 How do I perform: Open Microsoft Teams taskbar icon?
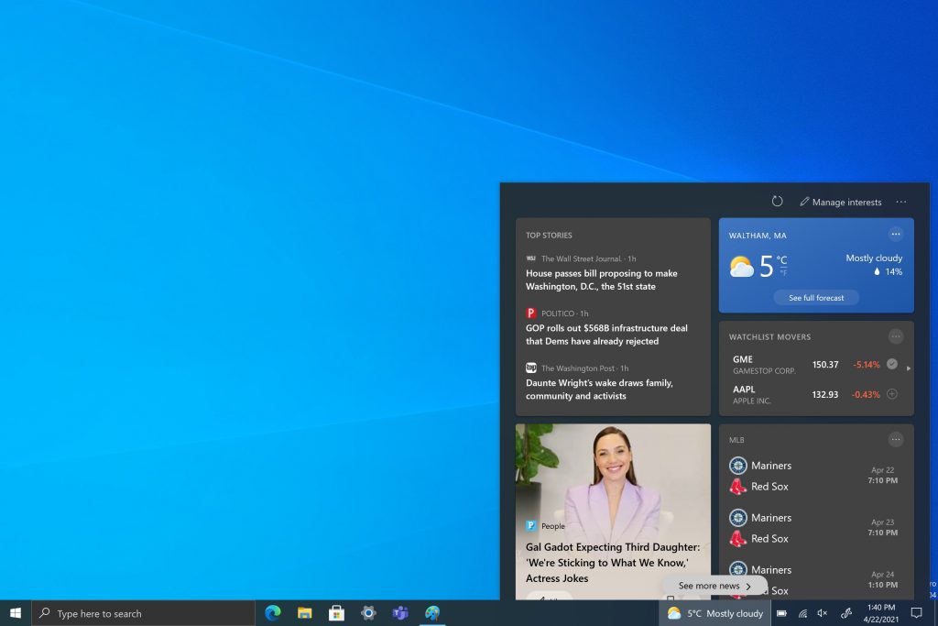[x=399, y=613]
